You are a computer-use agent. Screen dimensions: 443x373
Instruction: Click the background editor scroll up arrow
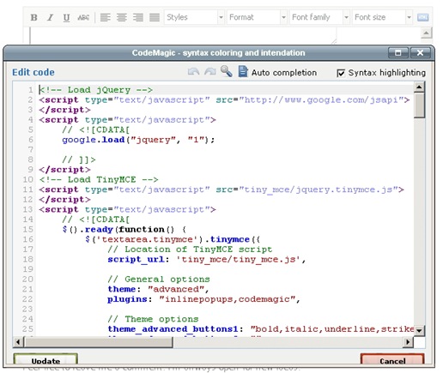click(426, 33)
